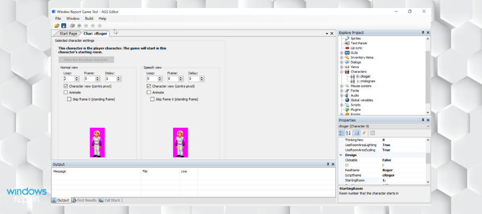
Task: Enable Animate in Normal view
Action: click(x=65, y=93)
